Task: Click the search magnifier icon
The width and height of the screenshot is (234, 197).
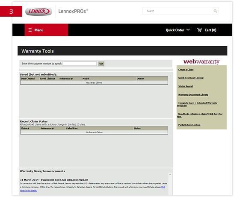Action: tap(215, 11)
